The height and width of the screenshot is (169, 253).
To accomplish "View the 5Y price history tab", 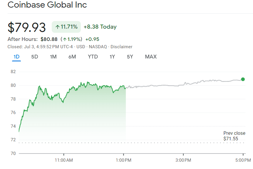I will [x=130, y=57].
